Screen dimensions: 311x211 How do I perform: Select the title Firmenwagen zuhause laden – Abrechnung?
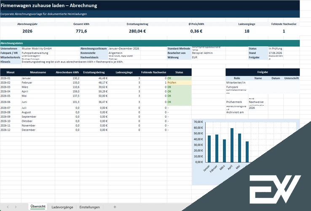[49, 5]
